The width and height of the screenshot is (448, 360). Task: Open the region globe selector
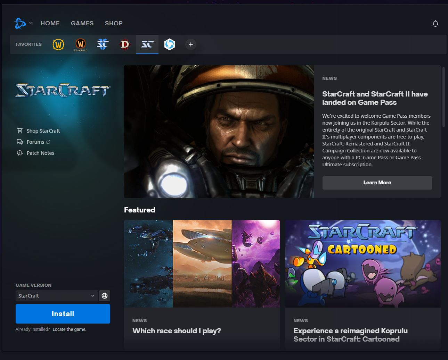click(x=105, y=296)
